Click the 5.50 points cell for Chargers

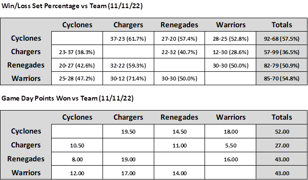(230, 145)
